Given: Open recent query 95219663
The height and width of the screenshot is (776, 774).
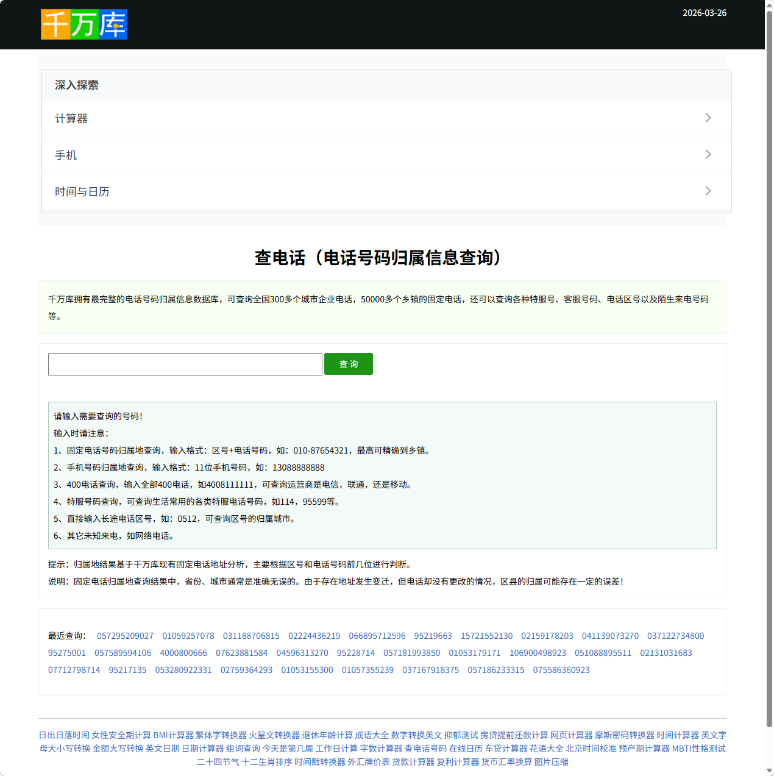Looking at the screenshot, I should pos(433,636).
